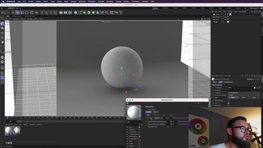Open the Cinema 4D application menu
This screenshot has width=263, height=148.
pos(11,1)
